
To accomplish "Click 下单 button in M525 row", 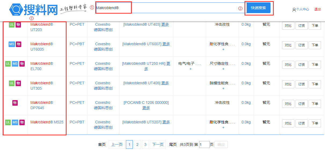I will tap(315, 123).
